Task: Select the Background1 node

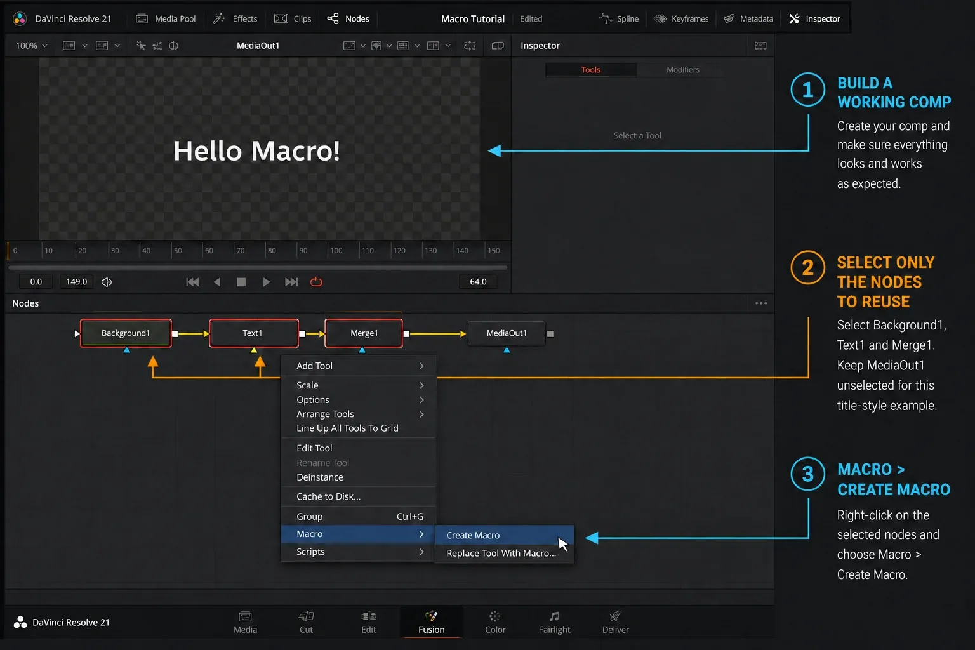Action: click(126, 333)
